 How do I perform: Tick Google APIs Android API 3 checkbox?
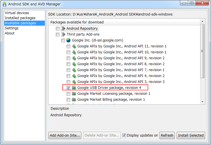(68, 82)
